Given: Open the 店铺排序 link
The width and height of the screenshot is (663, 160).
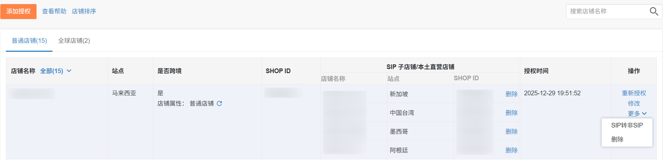Looking at the screenshot, I should [x=84, y=12].
